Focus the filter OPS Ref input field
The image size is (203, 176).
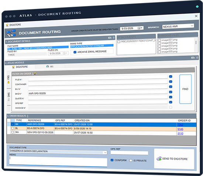(x=98, y=102)
